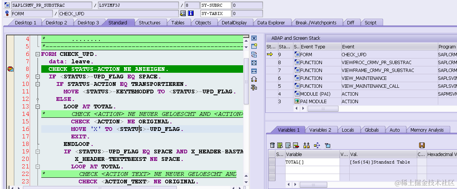Viewport: 457px width, 189px height.
Task: Click the tool settings icon below the headset
Action: (254, 88)
